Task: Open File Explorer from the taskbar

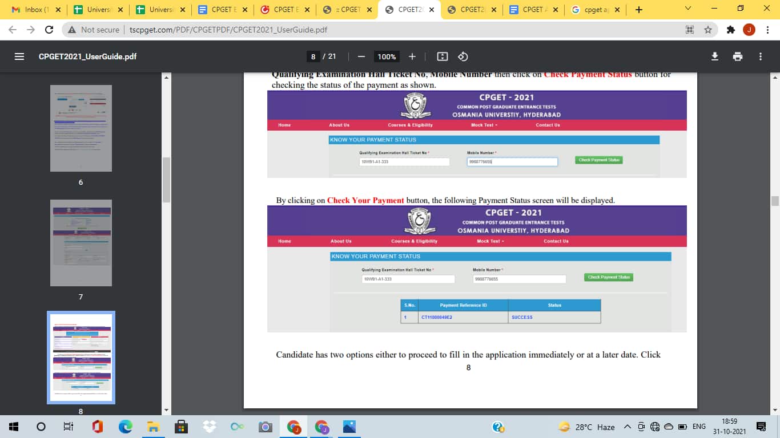Action: 152,426
